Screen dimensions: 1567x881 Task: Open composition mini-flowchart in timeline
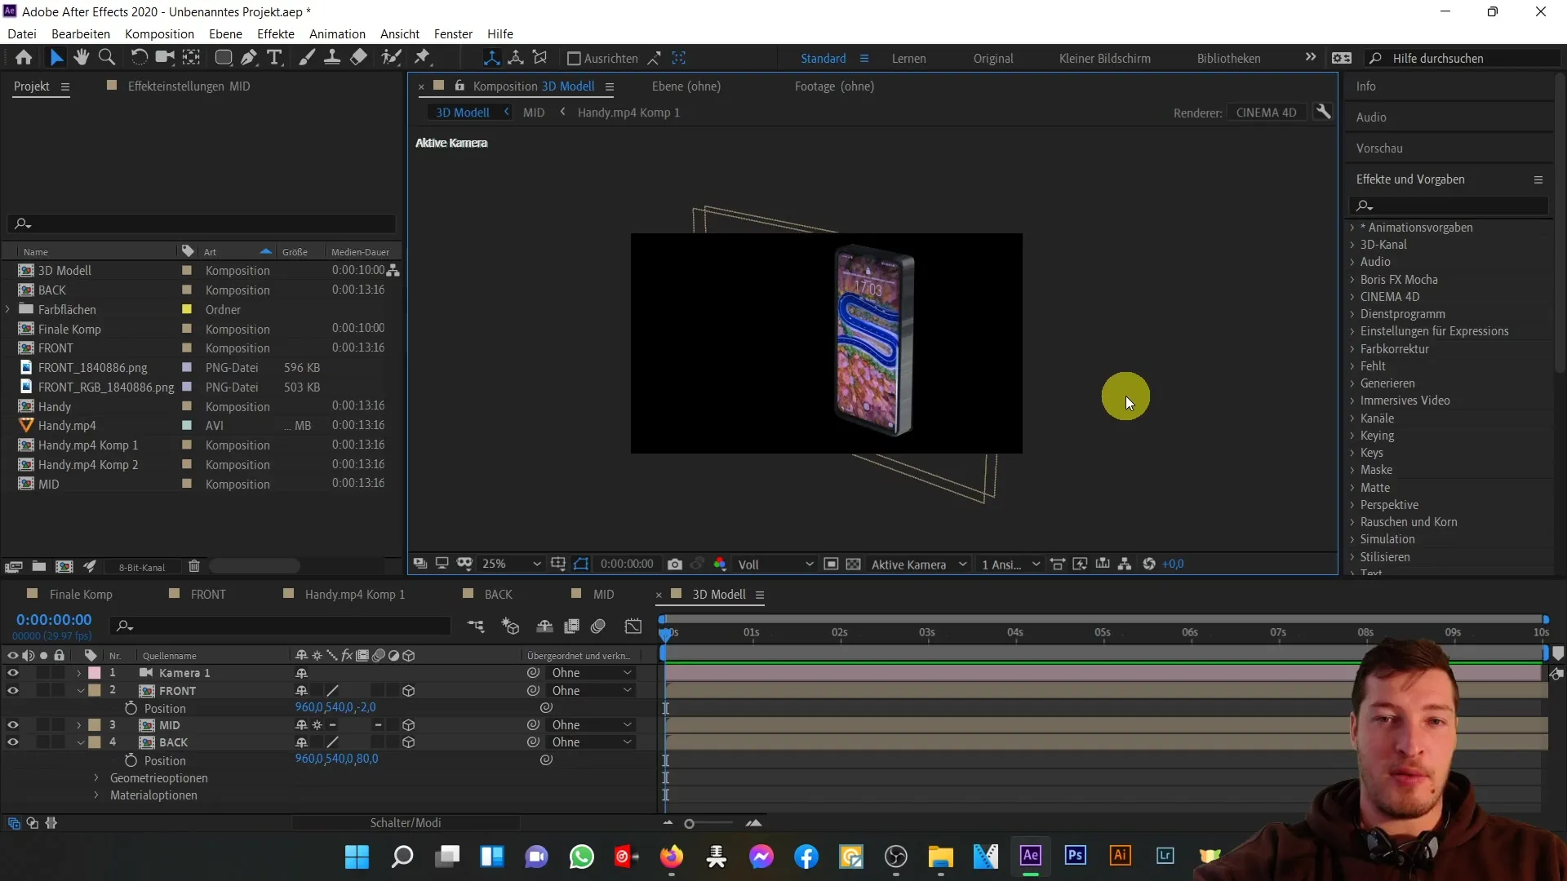476,626
